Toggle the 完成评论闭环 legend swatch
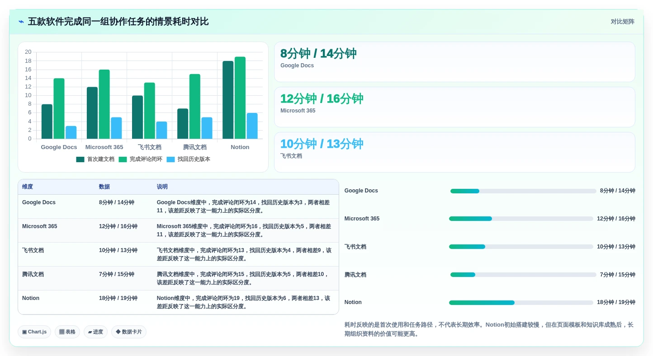 [x=123, y=159]
